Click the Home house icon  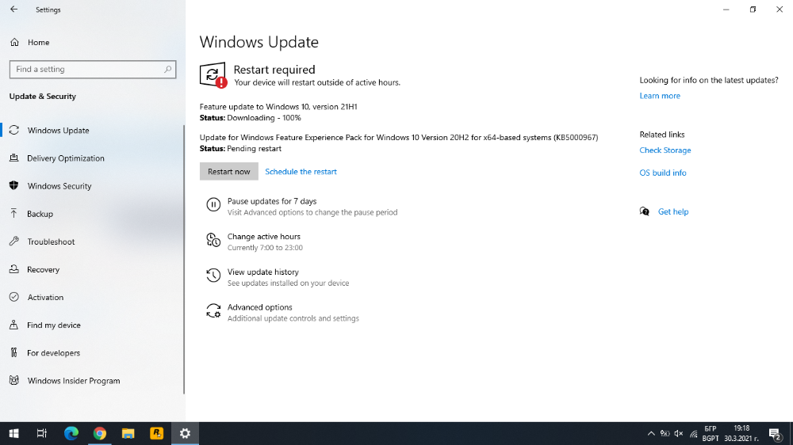tap(14, 43)
